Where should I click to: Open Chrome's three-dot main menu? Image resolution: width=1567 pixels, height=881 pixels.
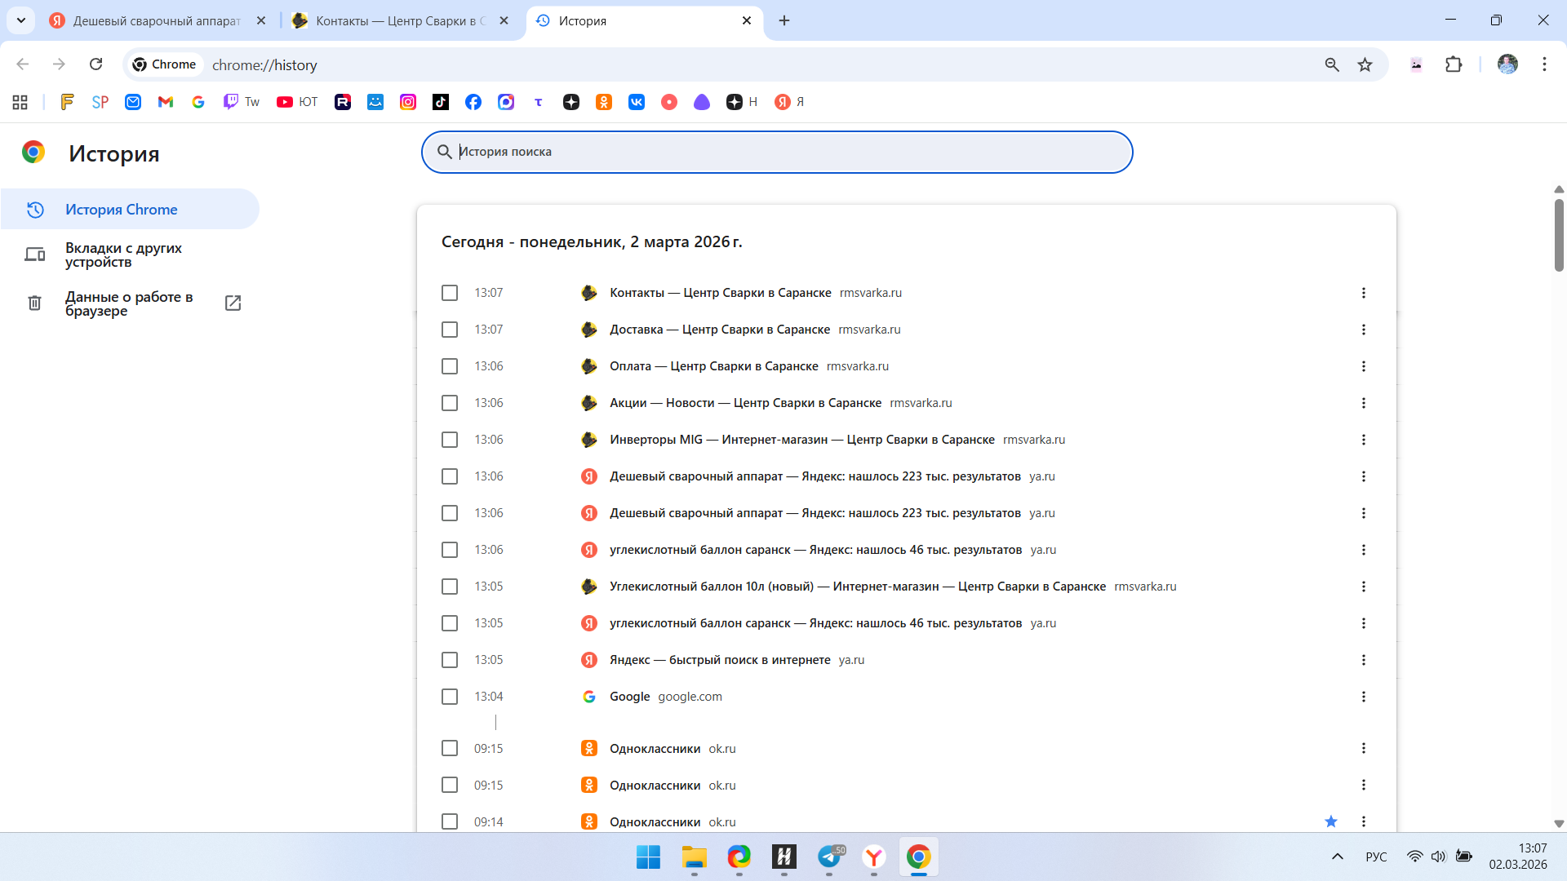coord(1544,64)
